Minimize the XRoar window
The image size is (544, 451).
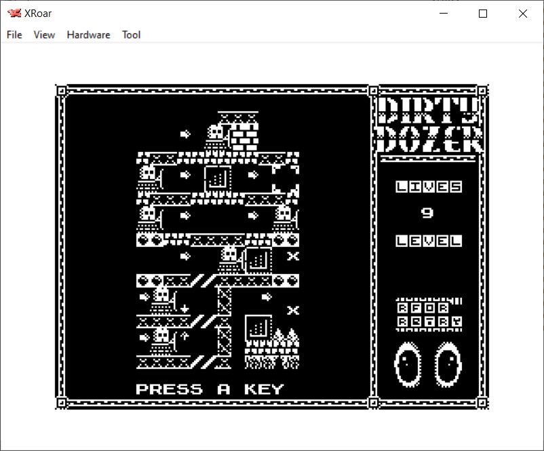(x=443, y=14)
